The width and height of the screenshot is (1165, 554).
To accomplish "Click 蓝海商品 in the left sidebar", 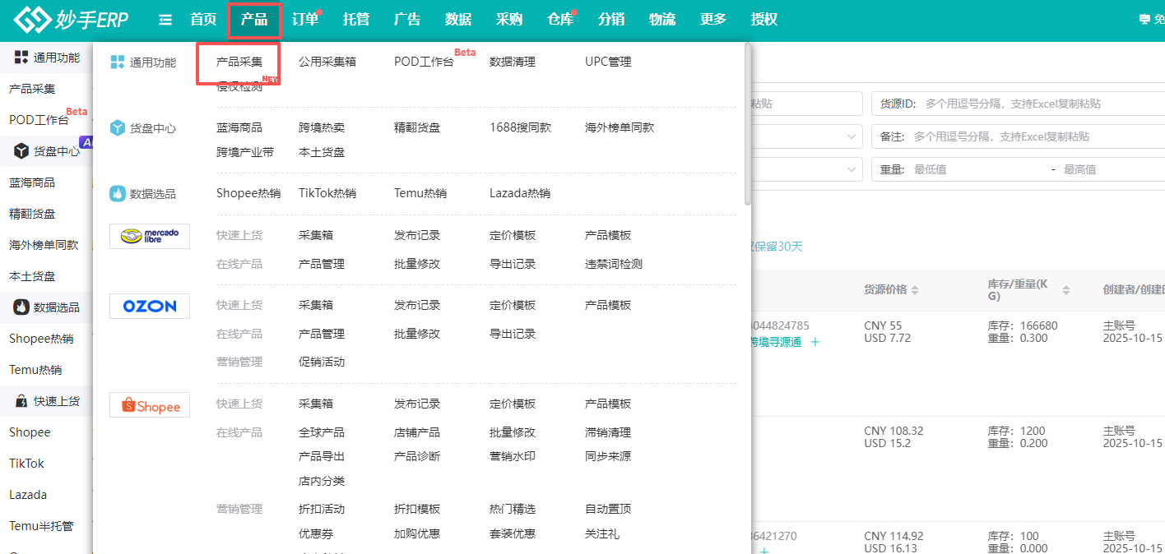I will 32,182.
